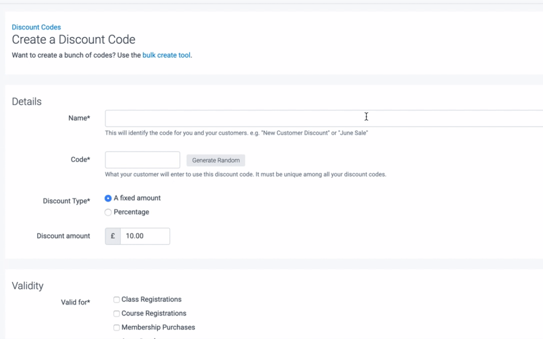Choose the Percentage discount type radio

click(x=108, y=212)
